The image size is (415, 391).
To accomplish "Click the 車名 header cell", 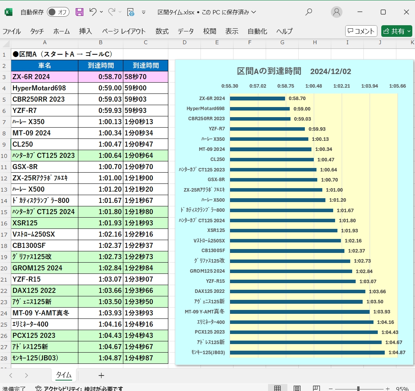I will coord(45,66).
